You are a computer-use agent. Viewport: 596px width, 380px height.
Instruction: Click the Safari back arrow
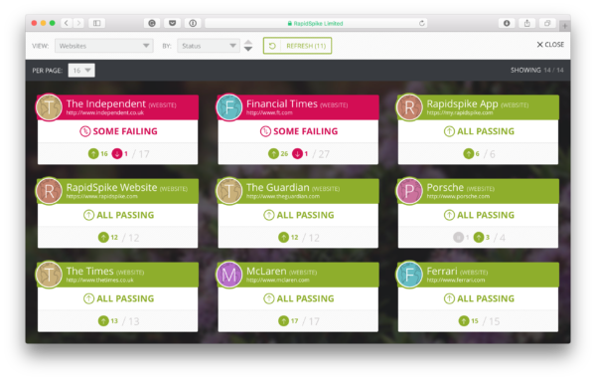[x=67, y=23]
